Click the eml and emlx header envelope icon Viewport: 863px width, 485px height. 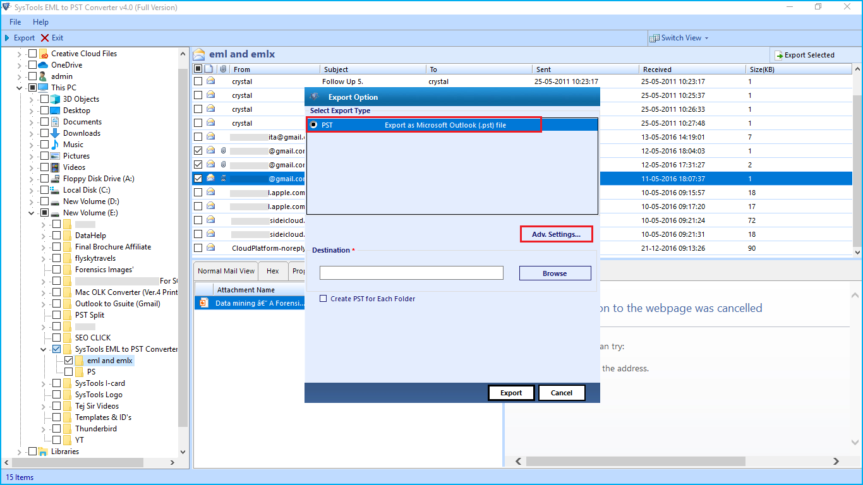point(200,54)
